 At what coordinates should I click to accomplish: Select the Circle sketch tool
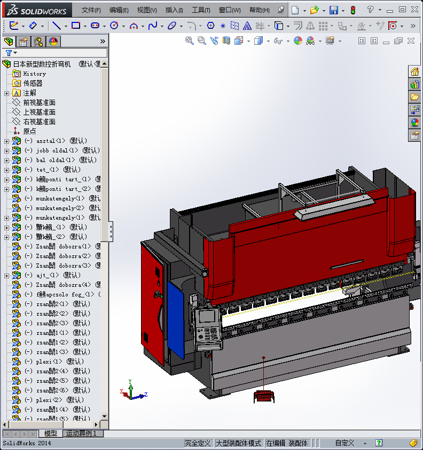click(113, 26)
